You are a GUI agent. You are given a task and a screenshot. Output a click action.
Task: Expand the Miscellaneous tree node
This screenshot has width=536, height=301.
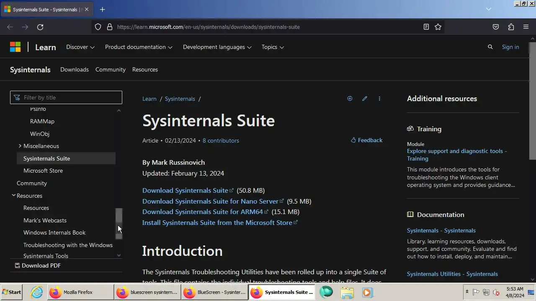(x=20, y=146)
